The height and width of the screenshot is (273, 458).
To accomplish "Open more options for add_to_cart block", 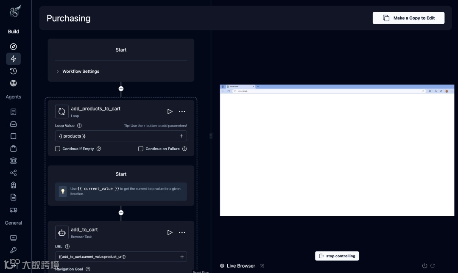I will pyautogui.click(x=182, y=232).
